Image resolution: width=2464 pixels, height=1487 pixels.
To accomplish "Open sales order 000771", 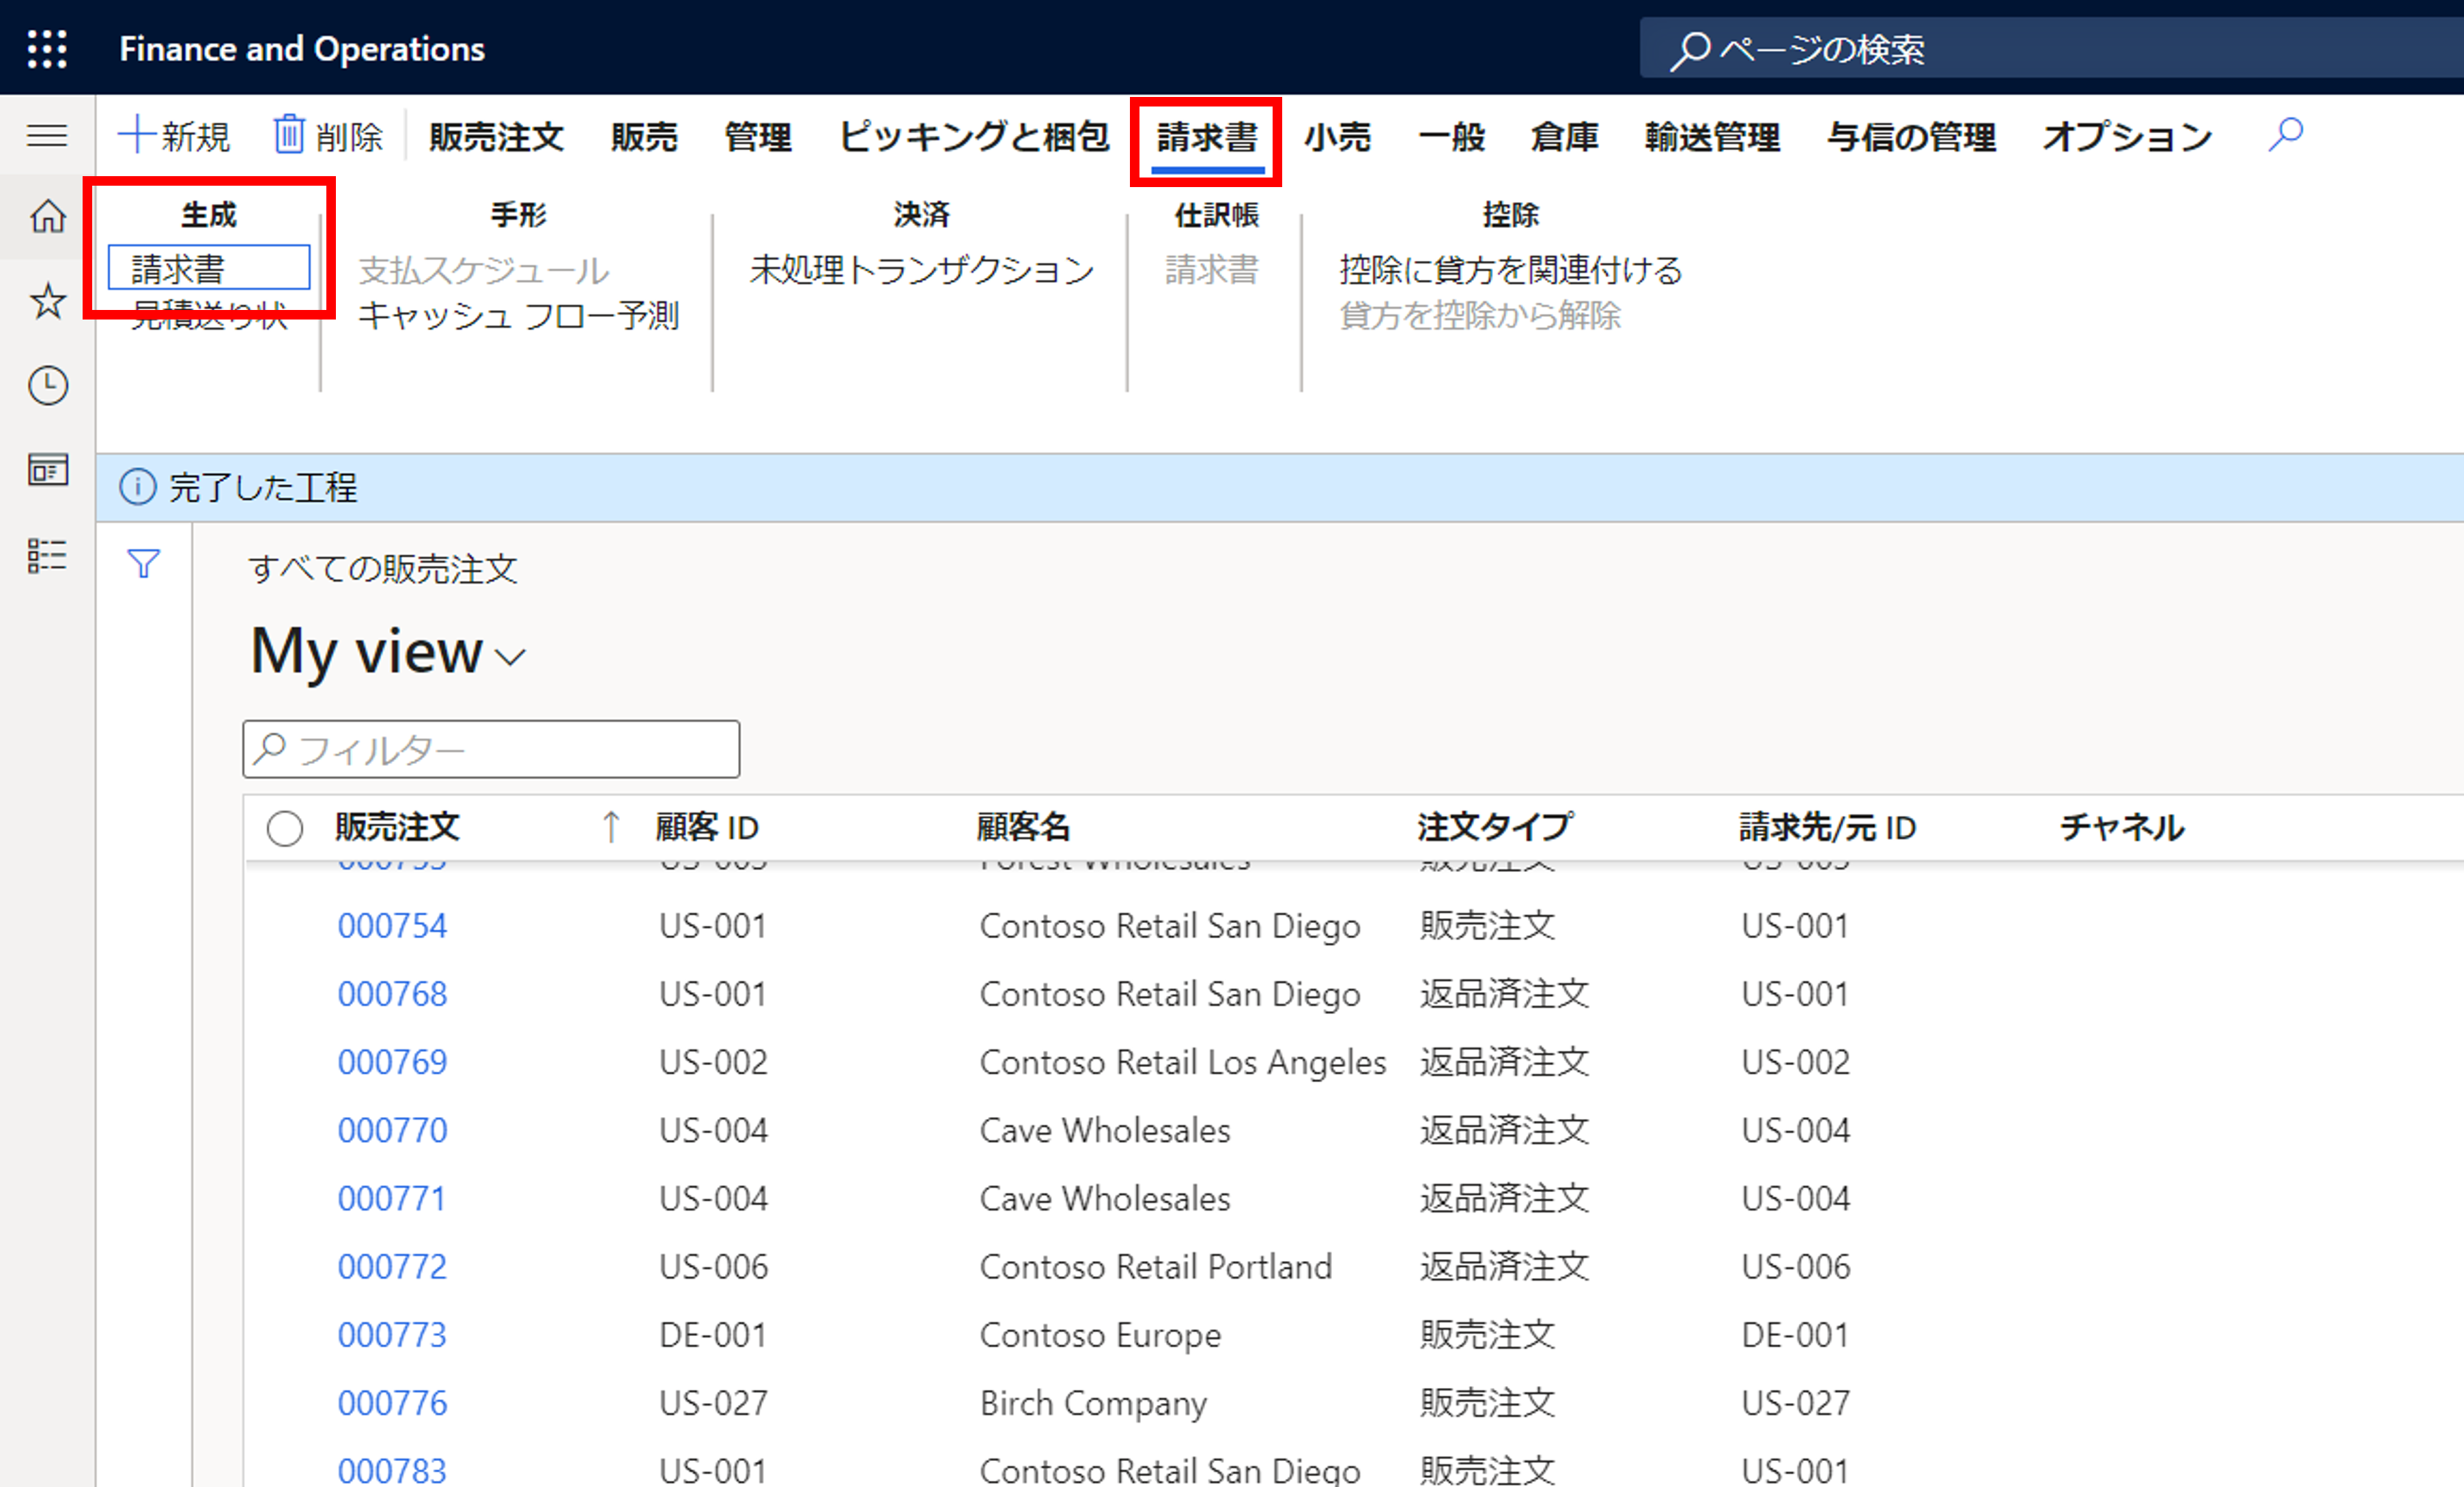I will click(392, 1198).
